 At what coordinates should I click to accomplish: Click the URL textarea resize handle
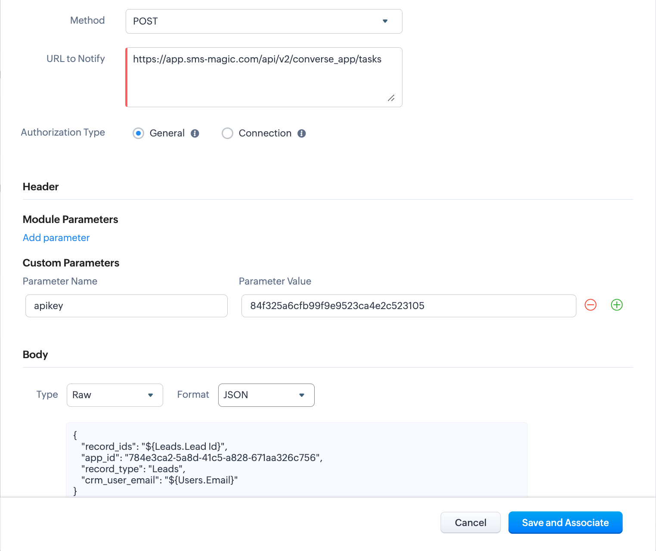[391, 98]
